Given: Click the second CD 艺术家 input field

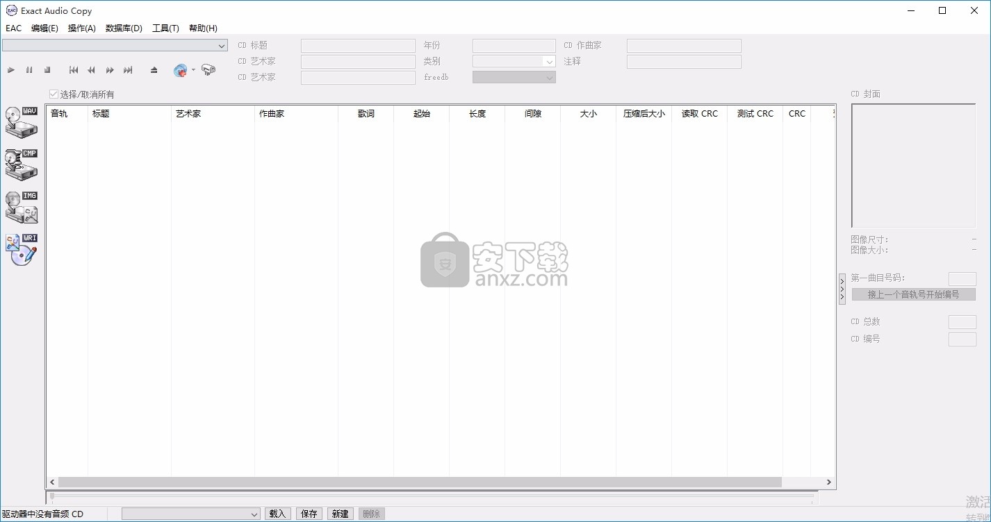Looking at the screenshot, I should (x=358, y=77).
